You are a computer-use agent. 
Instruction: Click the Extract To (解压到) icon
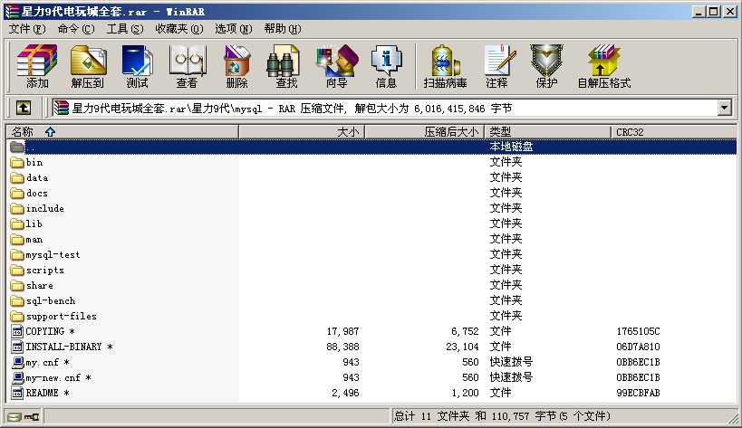[88, 66]
